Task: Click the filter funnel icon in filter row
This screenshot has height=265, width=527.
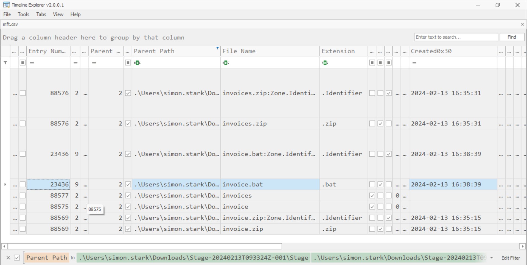Action: pyautogui.click(x=5, y=63)
